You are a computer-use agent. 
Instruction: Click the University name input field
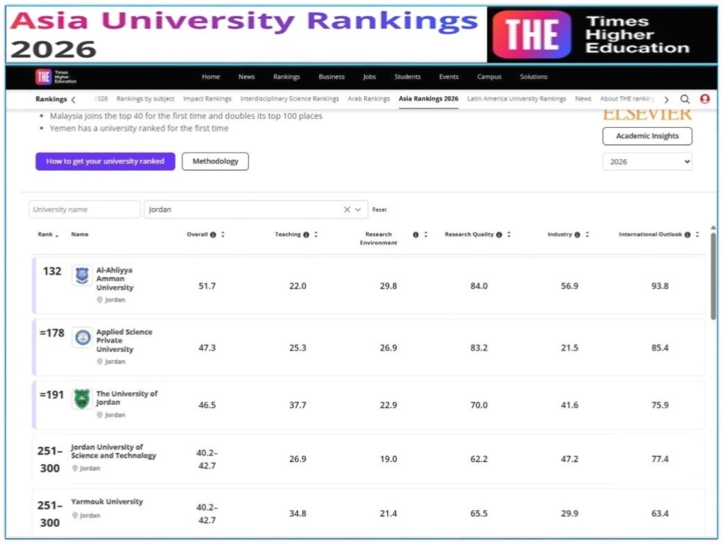tap(83, 209)
